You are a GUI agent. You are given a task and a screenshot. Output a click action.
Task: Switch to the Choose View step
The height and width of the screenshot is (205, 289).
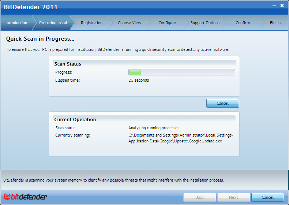(130, 23)
